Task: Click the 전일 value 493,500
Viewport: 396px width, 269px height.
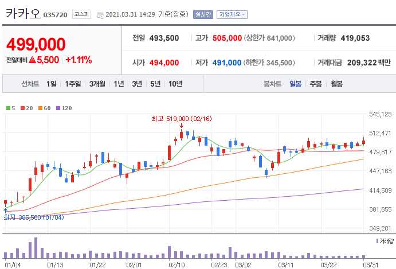Action: pos(164,38)
